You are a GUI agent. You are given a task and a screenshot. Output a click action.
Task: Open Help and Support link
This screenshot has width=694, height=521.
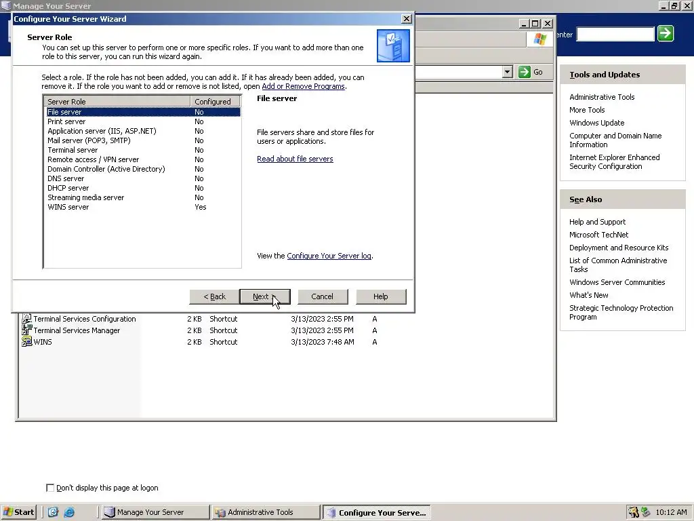pos(597,222)
